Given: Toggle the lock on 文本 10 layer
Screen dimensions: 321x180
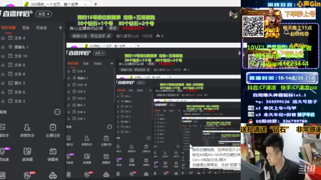Looking at the screenshot, I should (3, 56).
